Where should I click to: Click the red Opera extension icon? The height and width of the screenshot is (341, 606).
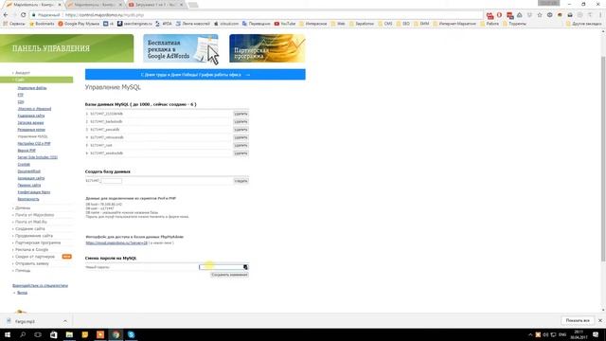(499, 15)
